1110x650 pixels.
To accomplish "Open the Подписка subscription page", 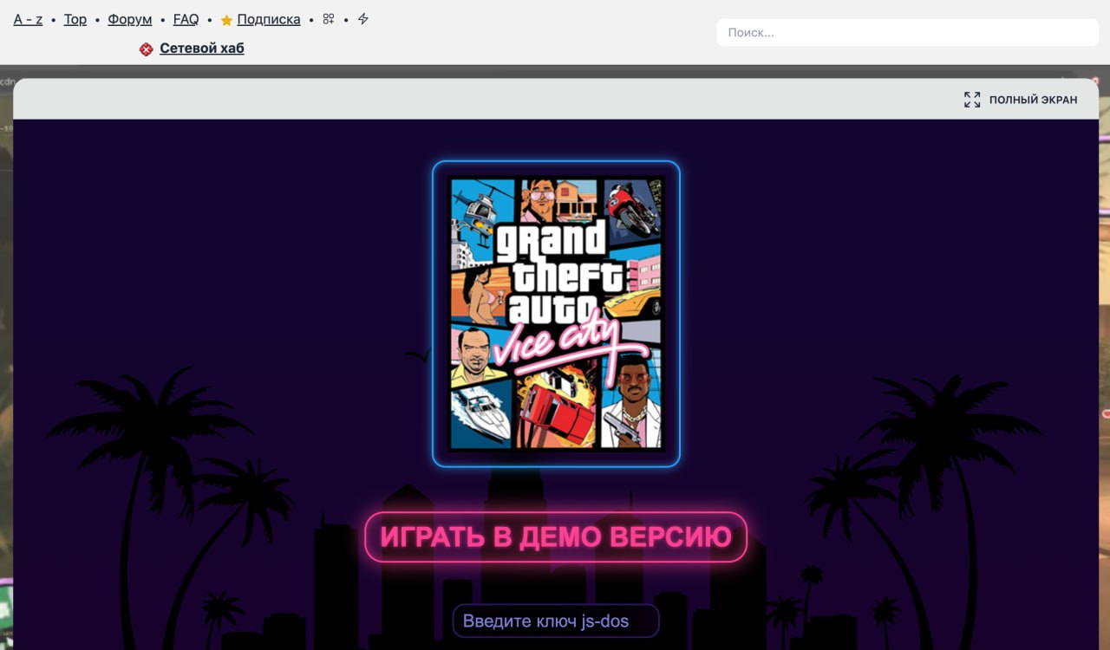I will 269,19.
